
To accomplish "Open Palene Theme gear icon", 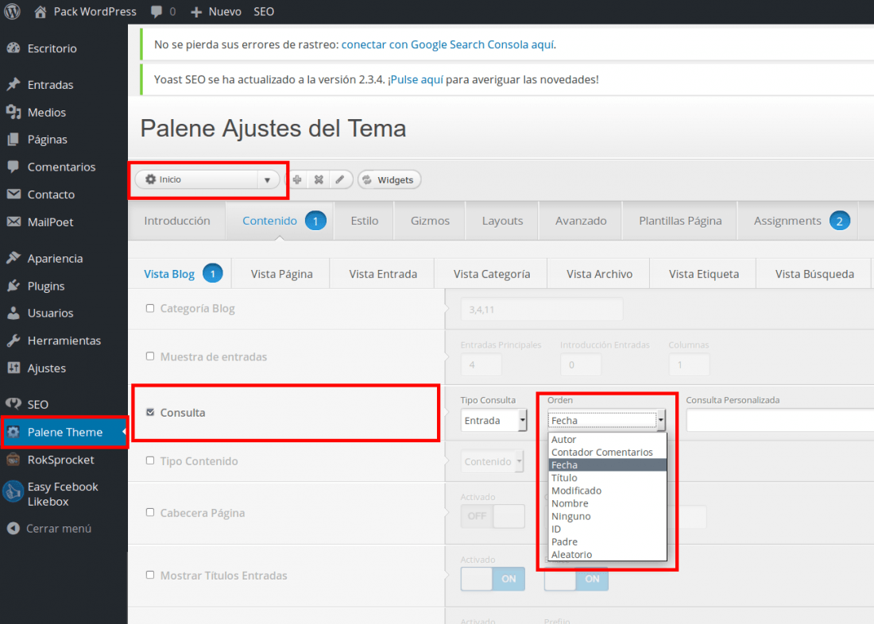I will (x=14, y=432).
